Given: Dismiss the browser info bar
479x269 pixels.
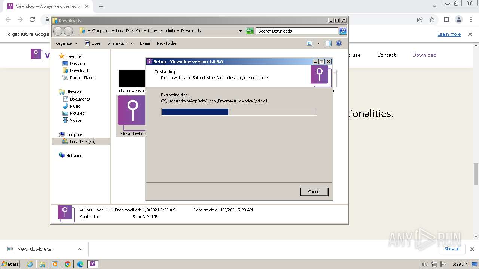Looking at the screenshot, I should tap(470, 34).
